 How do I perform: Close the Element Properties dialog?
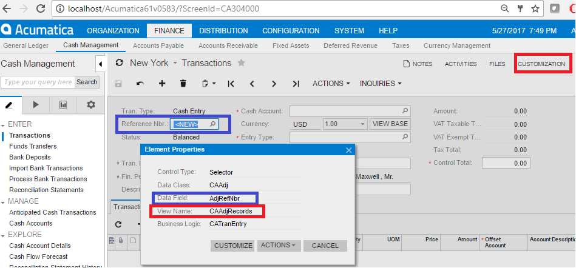coord(348,150)
